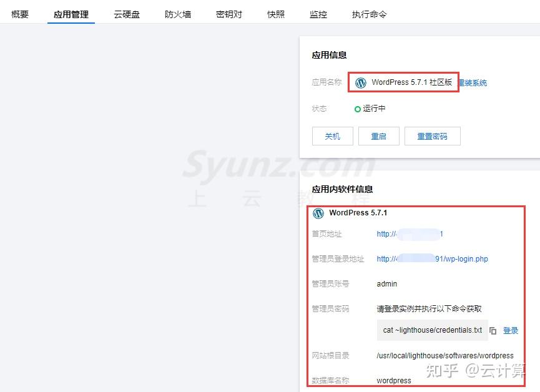Image resolution: width=540 pixels, height=392 pixels.
Task: Click WordPress logo in 应用内软件信息 section
Action: click(318, 213)
